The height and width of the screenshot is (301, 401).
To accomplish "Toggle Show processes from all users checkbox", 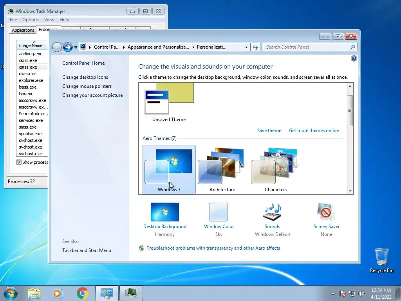I will 19,162.
